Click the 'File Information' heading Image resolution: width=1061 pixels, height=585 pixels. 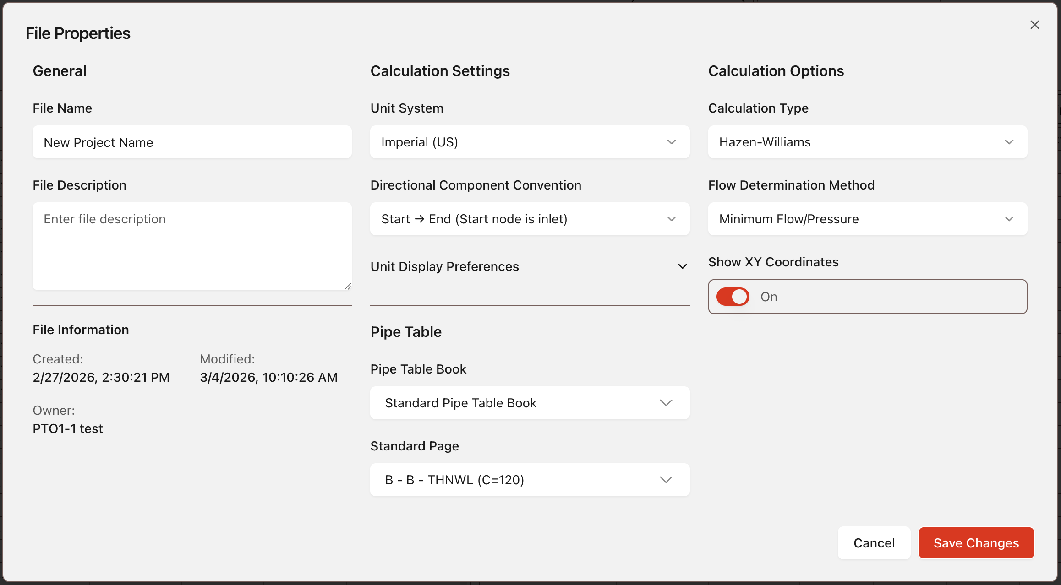pyautogui.click(x=81, y=330)
